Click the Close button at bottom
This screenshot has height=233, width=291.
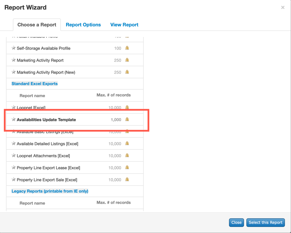[x=236, y=222]
